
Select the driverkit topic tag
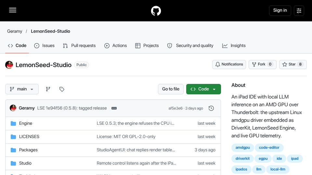tap(242, 158)
